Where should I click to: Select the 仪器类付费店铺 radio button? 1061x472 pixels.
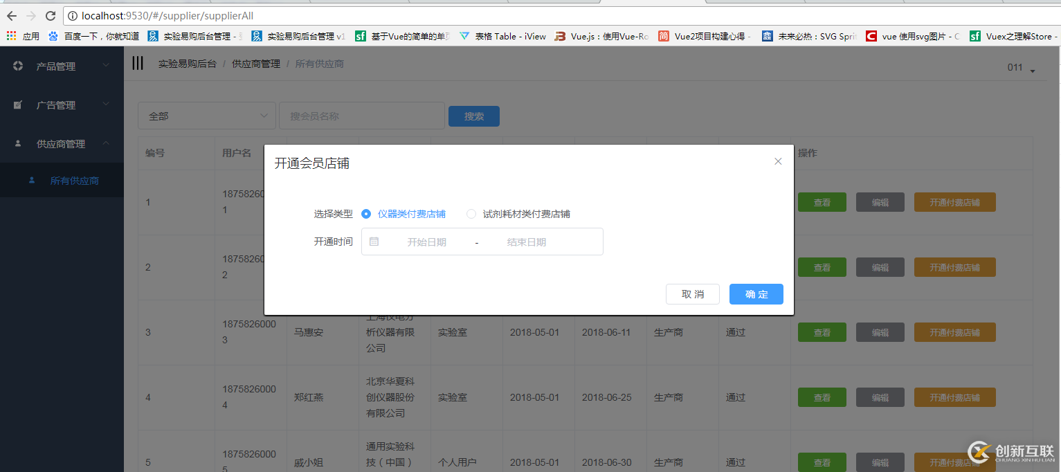[366, 214]
